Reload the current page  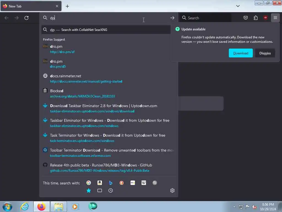(x=26, y=18)
